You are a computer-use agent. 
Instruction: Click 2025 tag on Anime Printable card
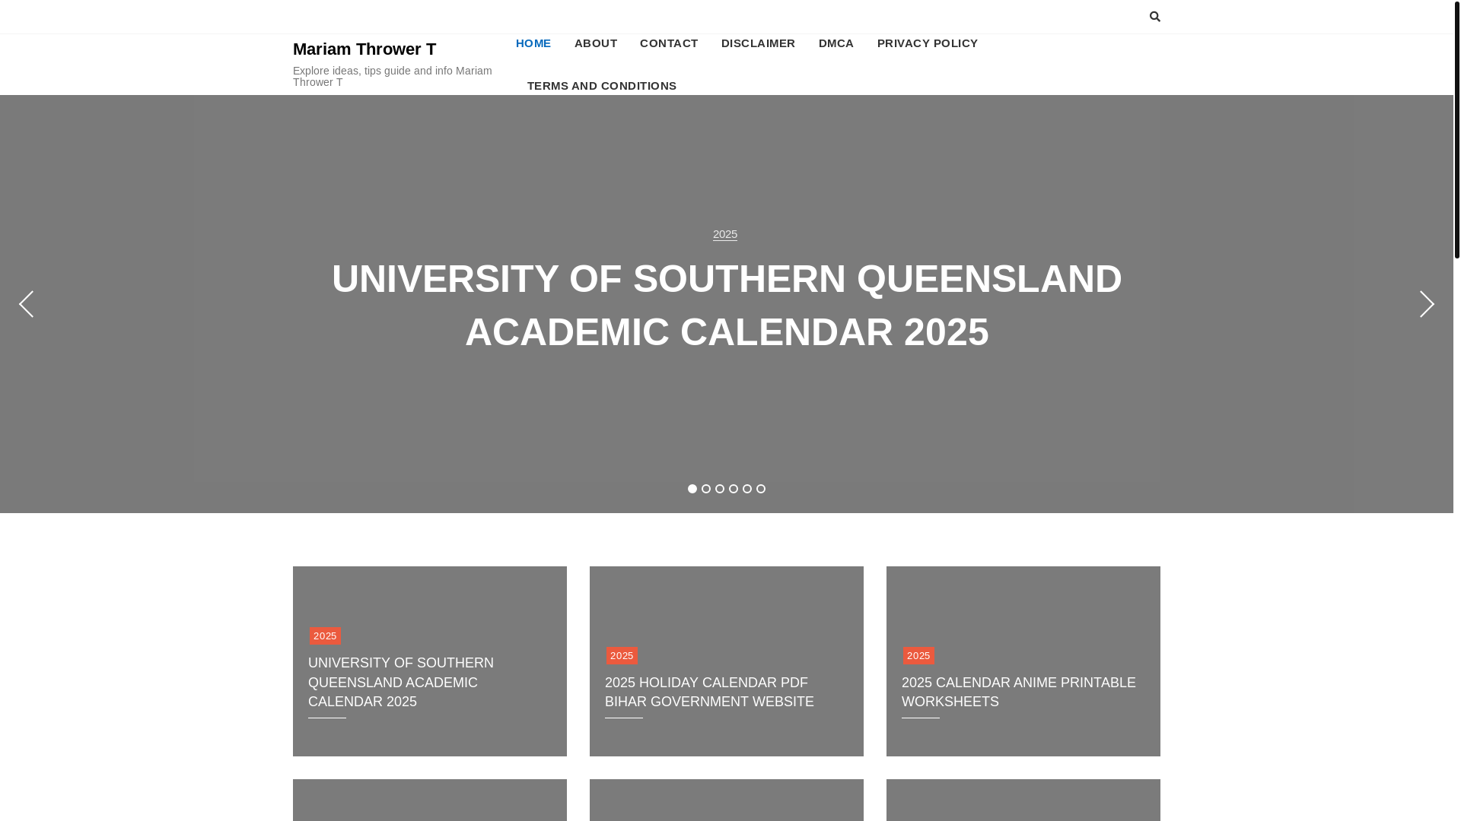[x=918, y=655]
